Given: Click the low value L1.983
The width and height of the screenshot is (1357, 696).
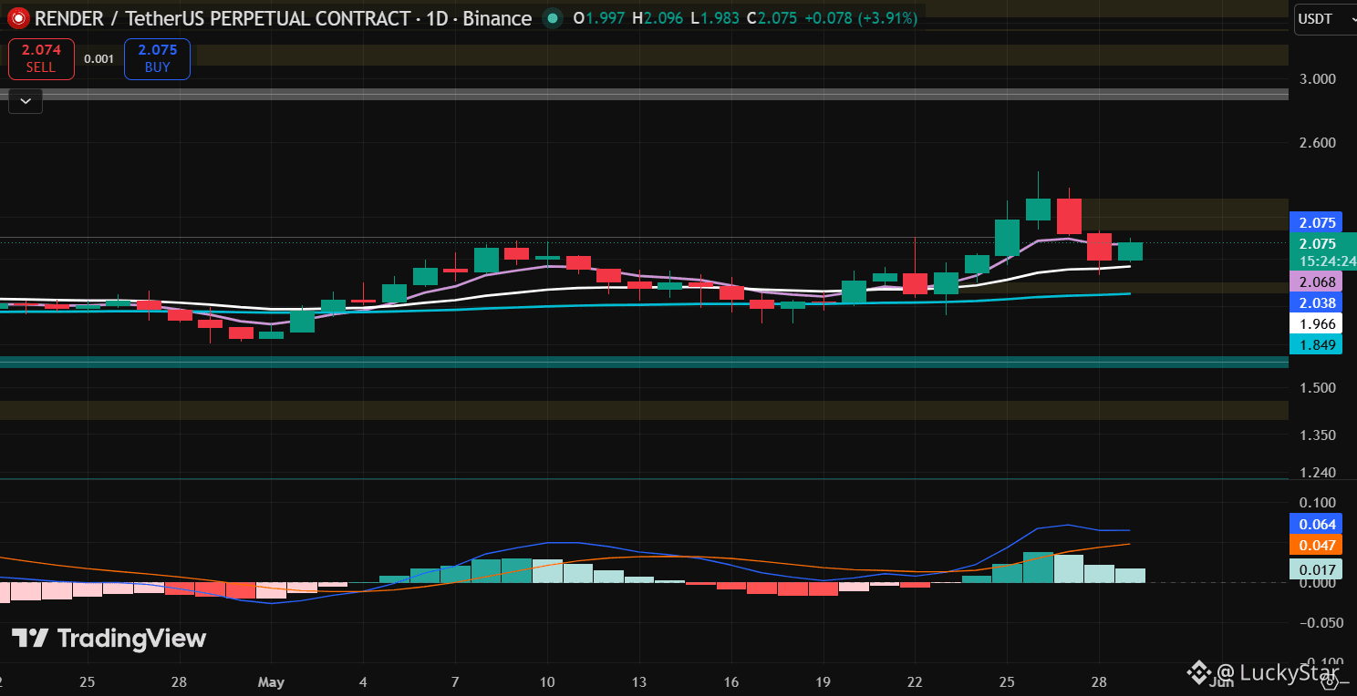Looking at the screenshot, I should click(715, 18).
